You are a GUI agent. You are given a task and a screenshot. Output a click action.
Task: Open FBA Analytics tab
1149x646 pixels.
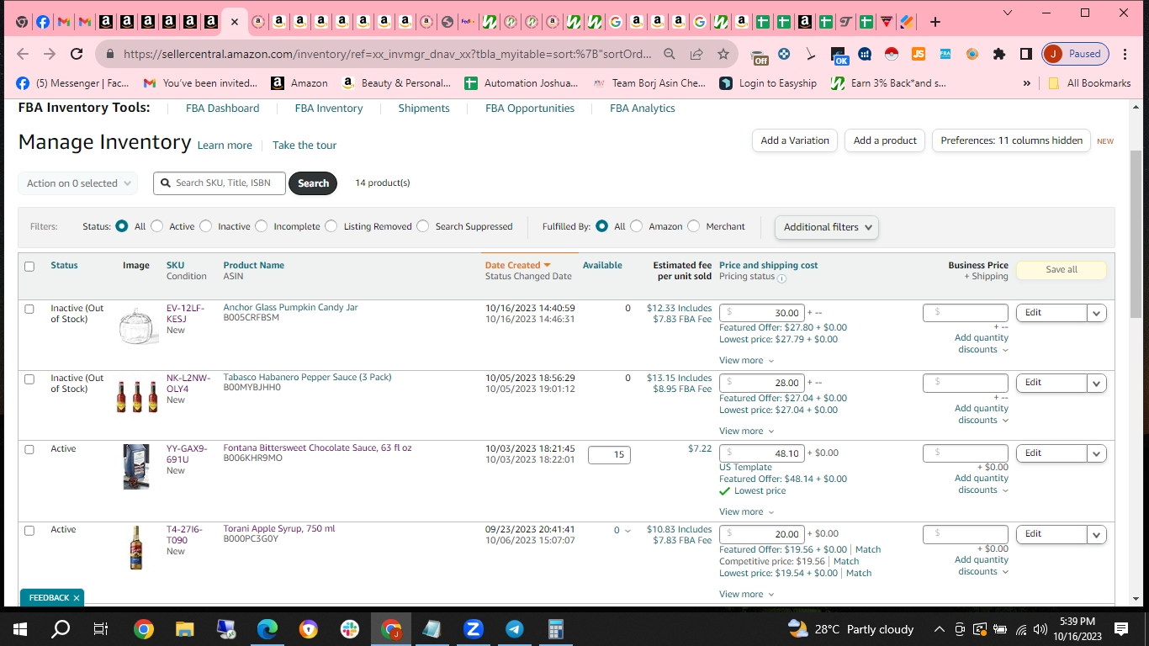(643, 109)
